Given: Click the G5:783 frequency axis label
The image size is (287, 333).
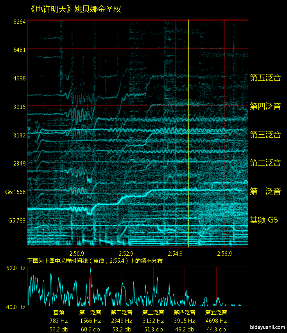Looking at the screenshot, I should pyautogui.click(x=17, y=220).
